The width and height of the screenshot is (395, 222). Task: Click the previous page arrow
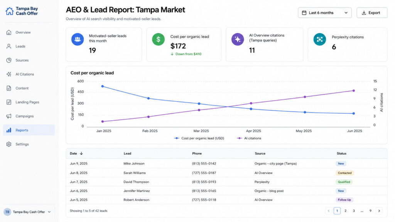tap(329, 211)
